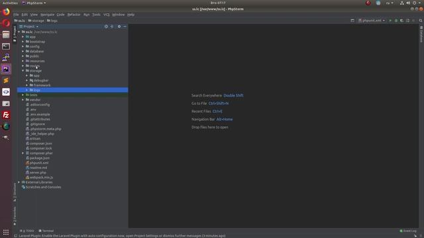Click the system volume icon in top bar
This screenshot has height=238, width=424.
(408, 3)
